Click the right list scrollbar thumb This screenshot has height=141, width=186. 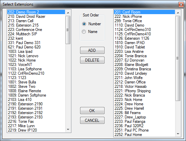[x=178, y=58]
